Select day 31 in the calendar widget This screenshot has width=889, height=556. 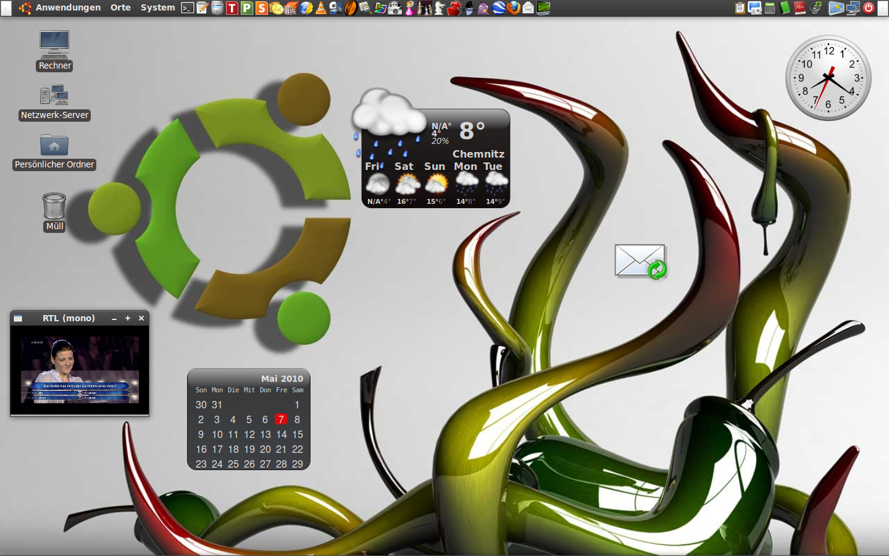pos(217,405)
